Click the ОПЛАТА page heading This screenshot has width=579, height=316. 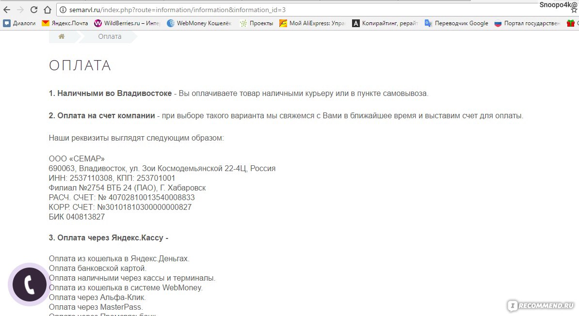[x=80, y=65]
